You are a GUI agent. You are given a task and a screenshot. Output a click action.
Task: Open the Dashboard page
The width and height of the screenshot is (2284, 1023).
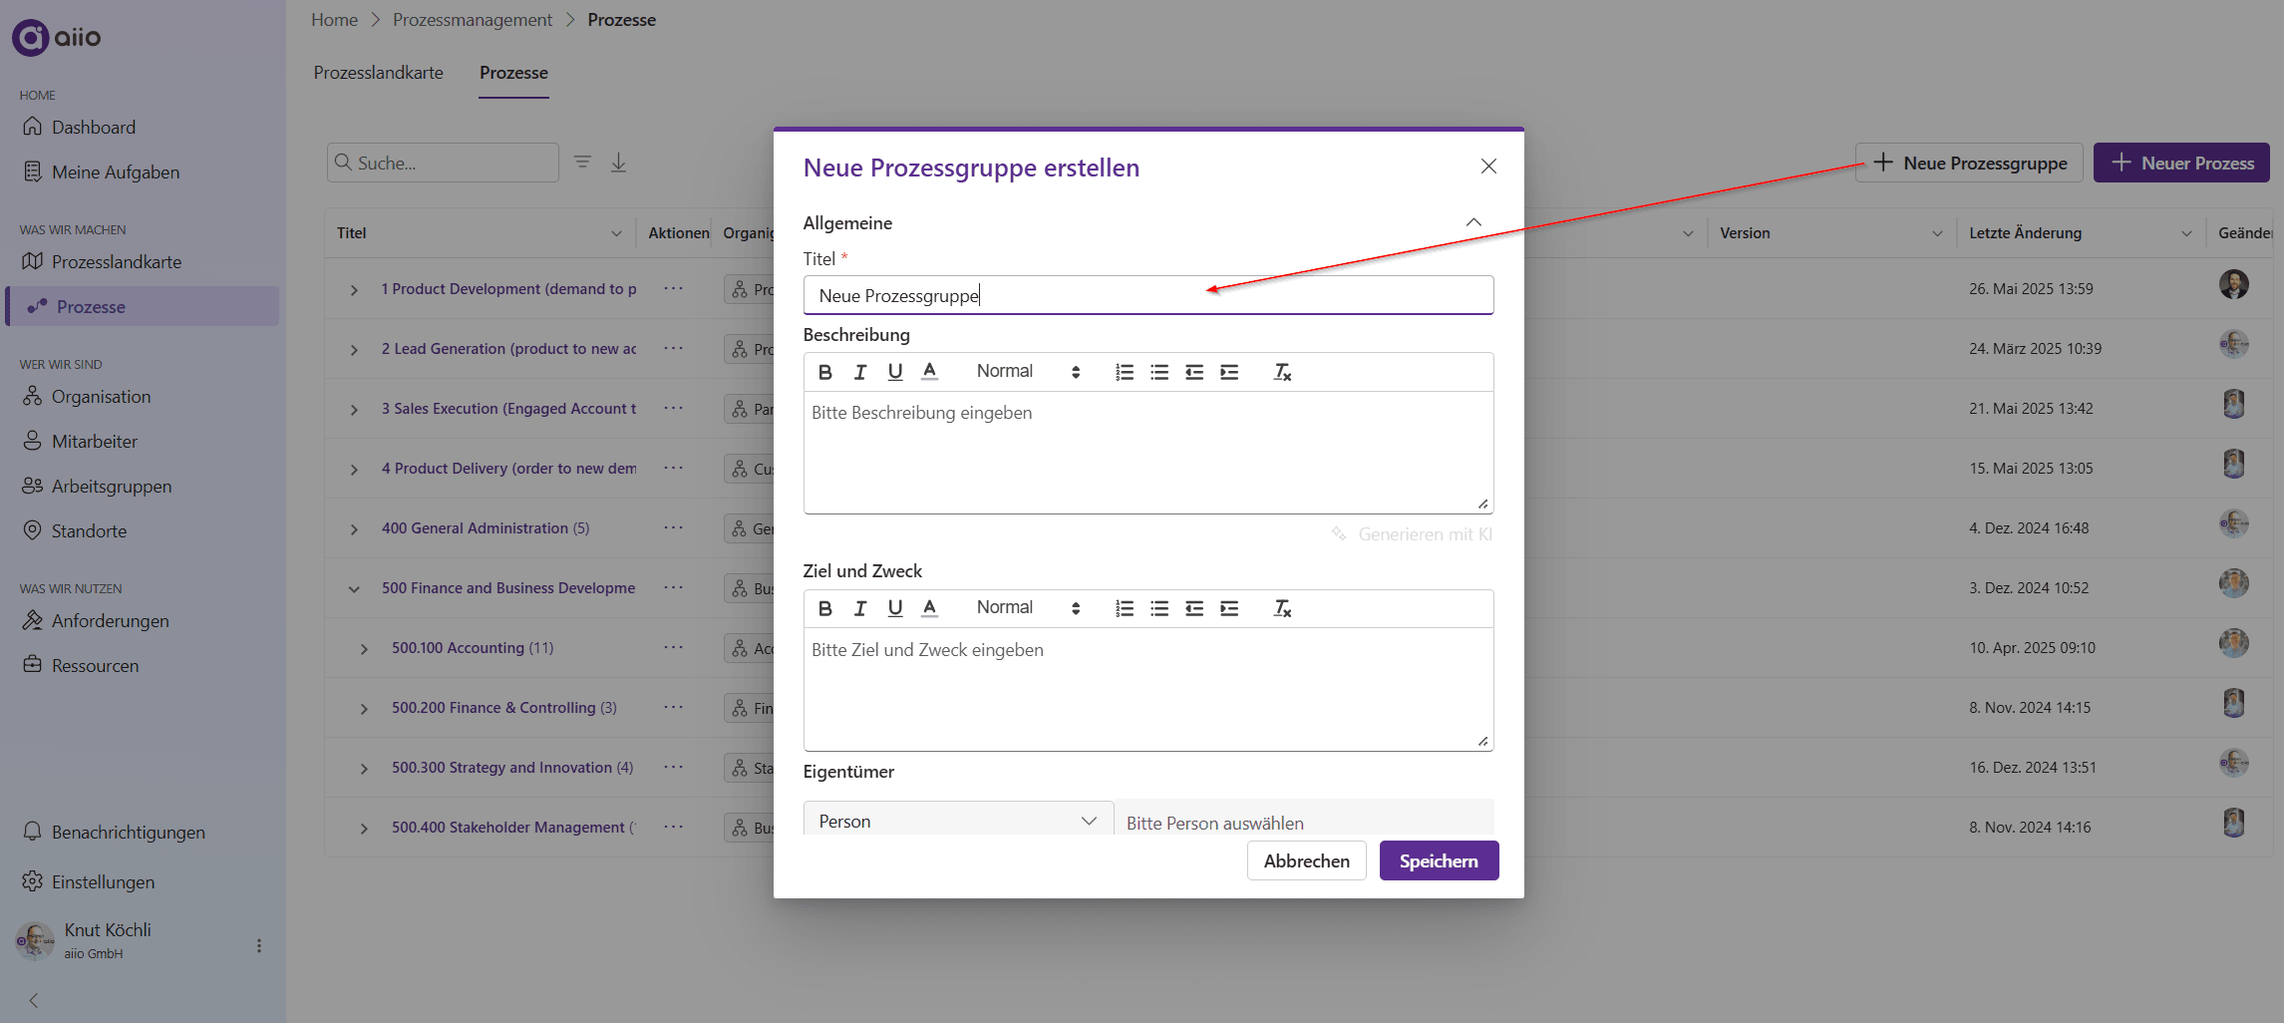(x=93, y=127)
